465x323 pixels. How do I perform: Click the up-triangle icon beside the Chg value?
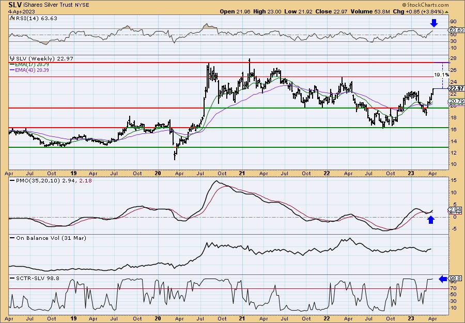pyautogui.click(x=447, y=12)
